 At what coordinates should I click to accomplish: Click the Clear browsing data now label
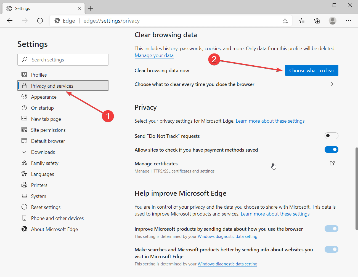pyautogui.click(x=162, y=71)
